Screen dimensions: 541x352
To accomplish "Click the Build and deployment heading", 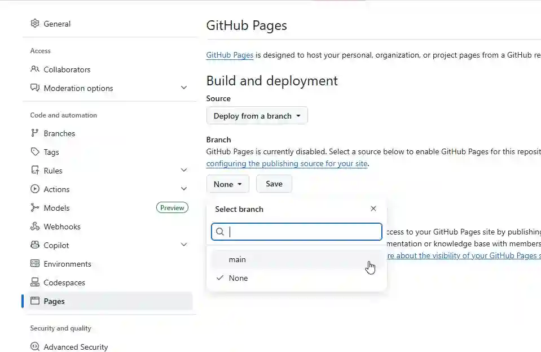I will (272, 80).
